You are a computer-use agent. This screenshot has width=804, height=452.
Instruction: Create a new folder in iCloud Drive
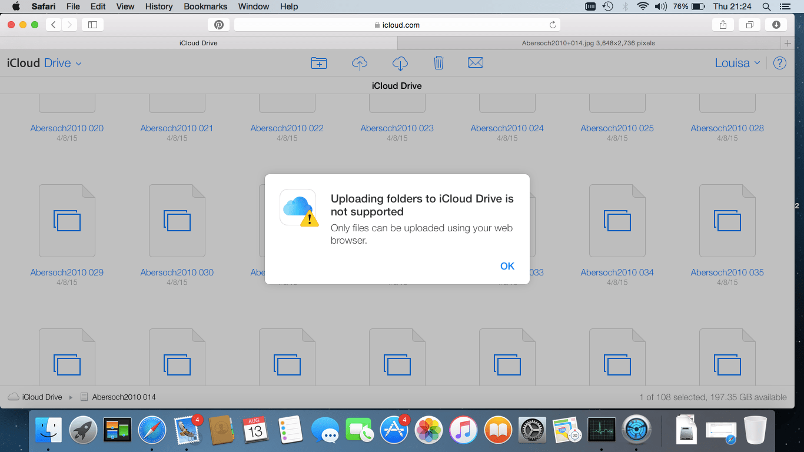point(319,63)
